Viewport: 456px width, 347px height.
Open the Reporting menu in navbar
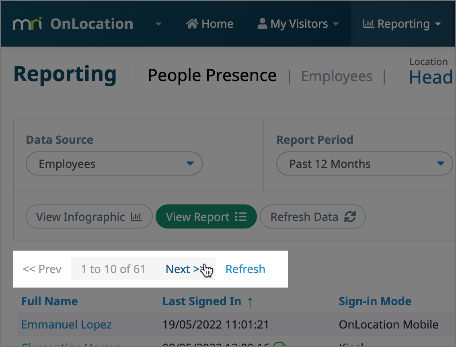[402, 24]
